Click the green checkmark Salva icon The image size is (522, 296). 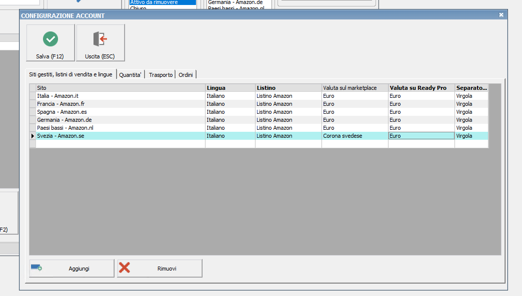[50, 39]
